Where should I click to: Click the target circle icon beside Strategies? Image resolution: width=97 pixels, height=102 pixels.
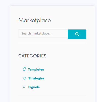(25, 78)
